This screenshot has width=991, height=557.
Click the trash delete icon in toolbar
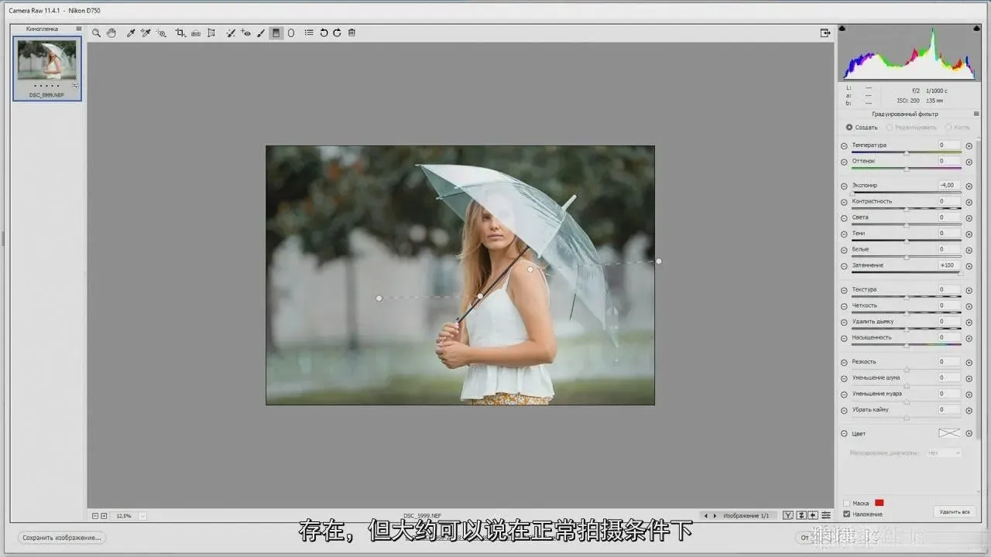[x=351, y=33]
